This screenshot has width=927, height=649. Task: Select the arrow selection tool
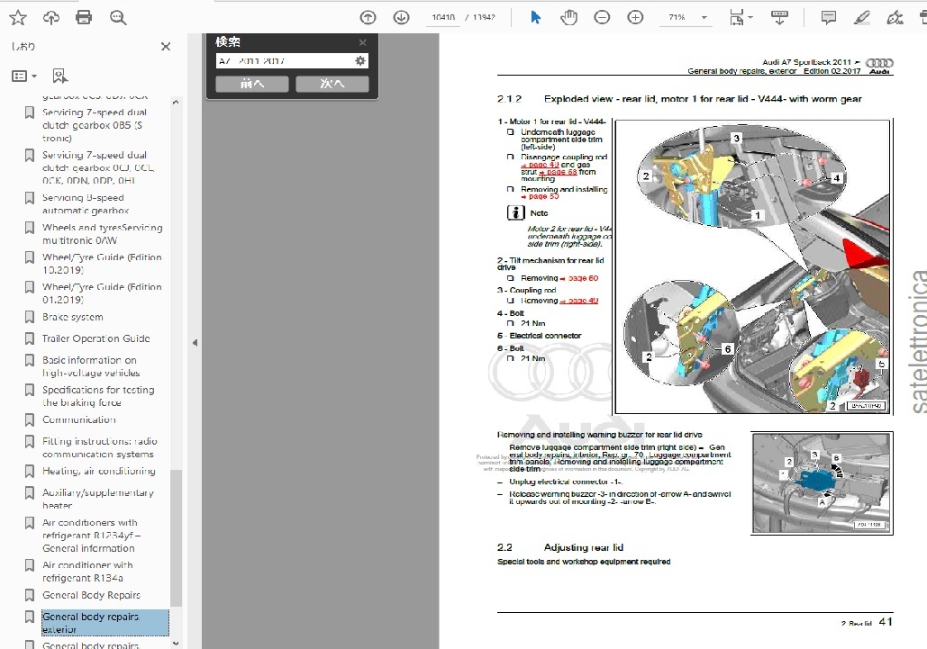pos(536,18)
